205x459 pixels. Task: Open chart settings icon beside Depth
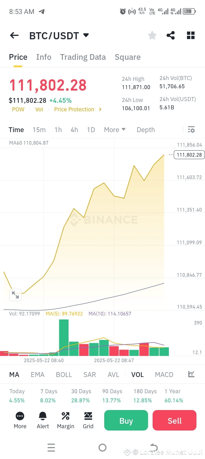191,130
